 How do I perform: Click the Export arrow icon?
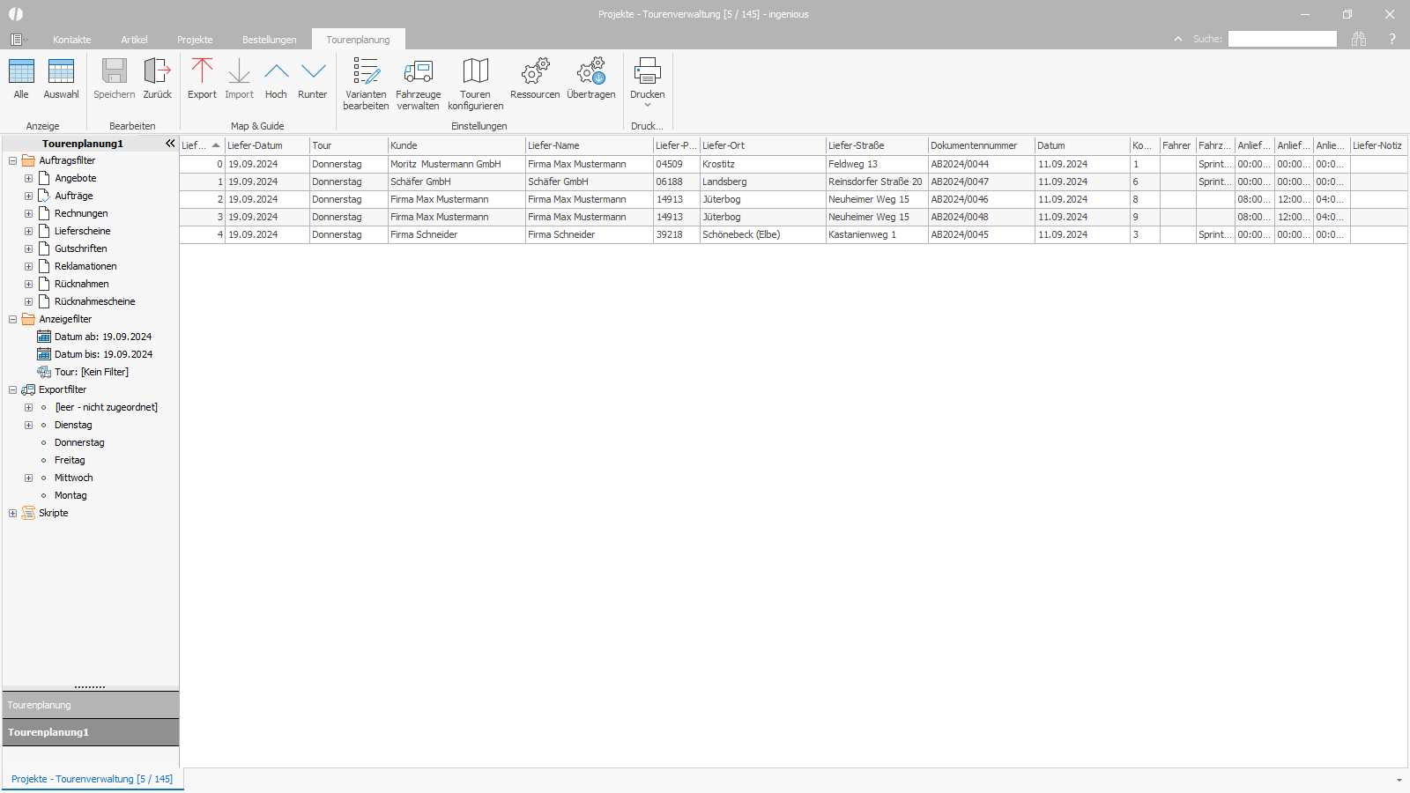click(202, 71)
